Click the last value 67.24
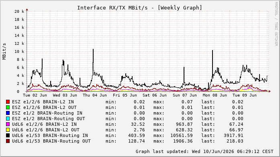The width and height of the screenshot is (280, 157). (236, 124)
